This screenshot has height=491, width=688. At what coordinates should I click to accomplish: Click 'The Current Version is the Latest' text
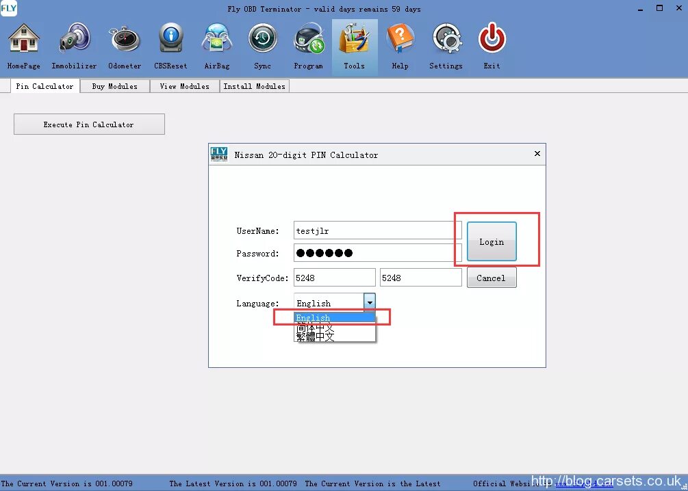372,483
